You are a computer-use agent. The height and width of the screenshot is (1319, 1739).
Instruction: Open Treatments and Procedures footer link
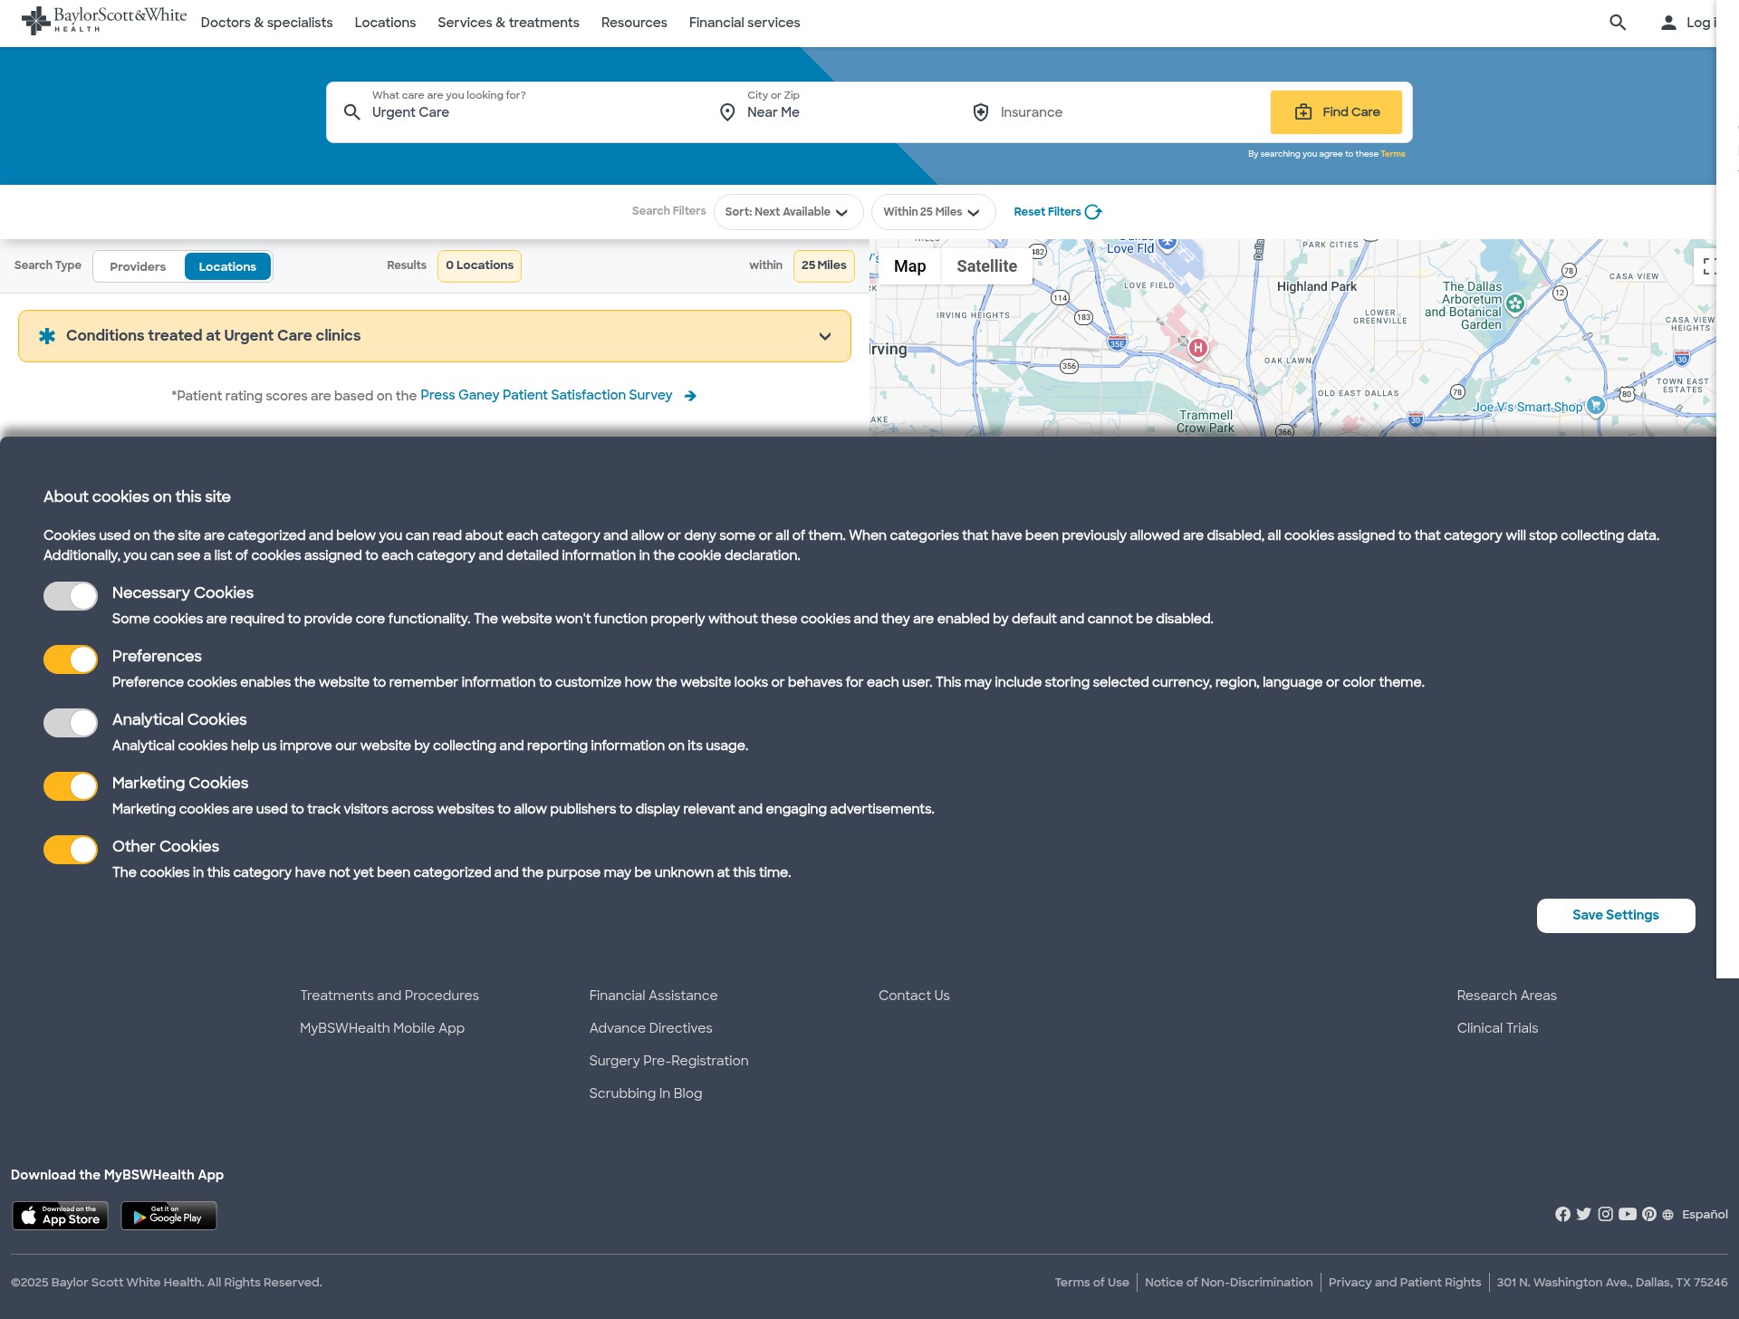tap(389, 996)
